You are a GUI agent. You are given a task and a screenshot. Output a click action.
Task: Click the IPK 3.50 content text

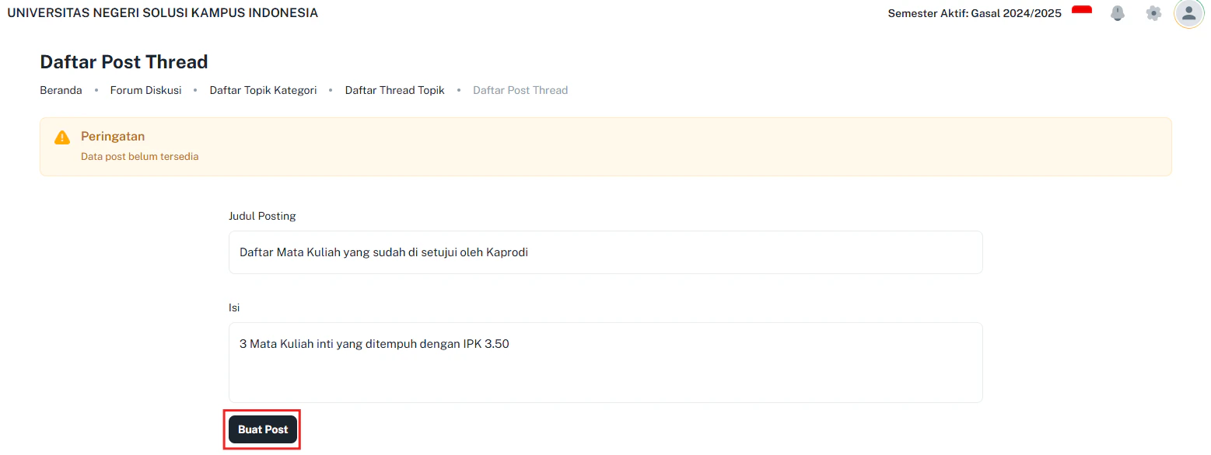coord(373,343)
